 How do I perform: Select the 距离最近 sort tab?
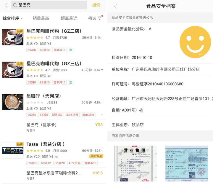click(69, 18)
